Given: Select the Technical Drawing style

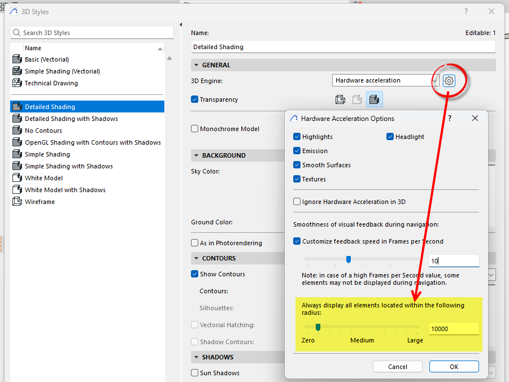Looking at the screenshot, I should point(88,83).
